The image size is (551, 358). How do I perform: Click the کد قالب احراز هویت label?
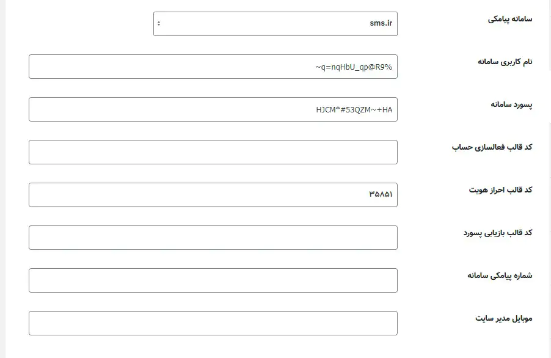pyautogui.click(x=500, y=190)
